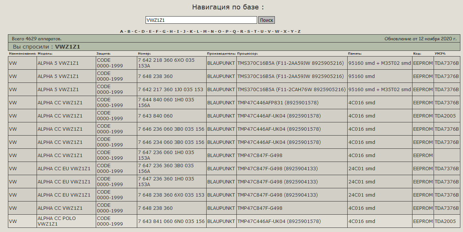The image size is (463, 232).
Task: Select number 7 643 841 060 6N0 035 156
Action: tap(172, 221)
